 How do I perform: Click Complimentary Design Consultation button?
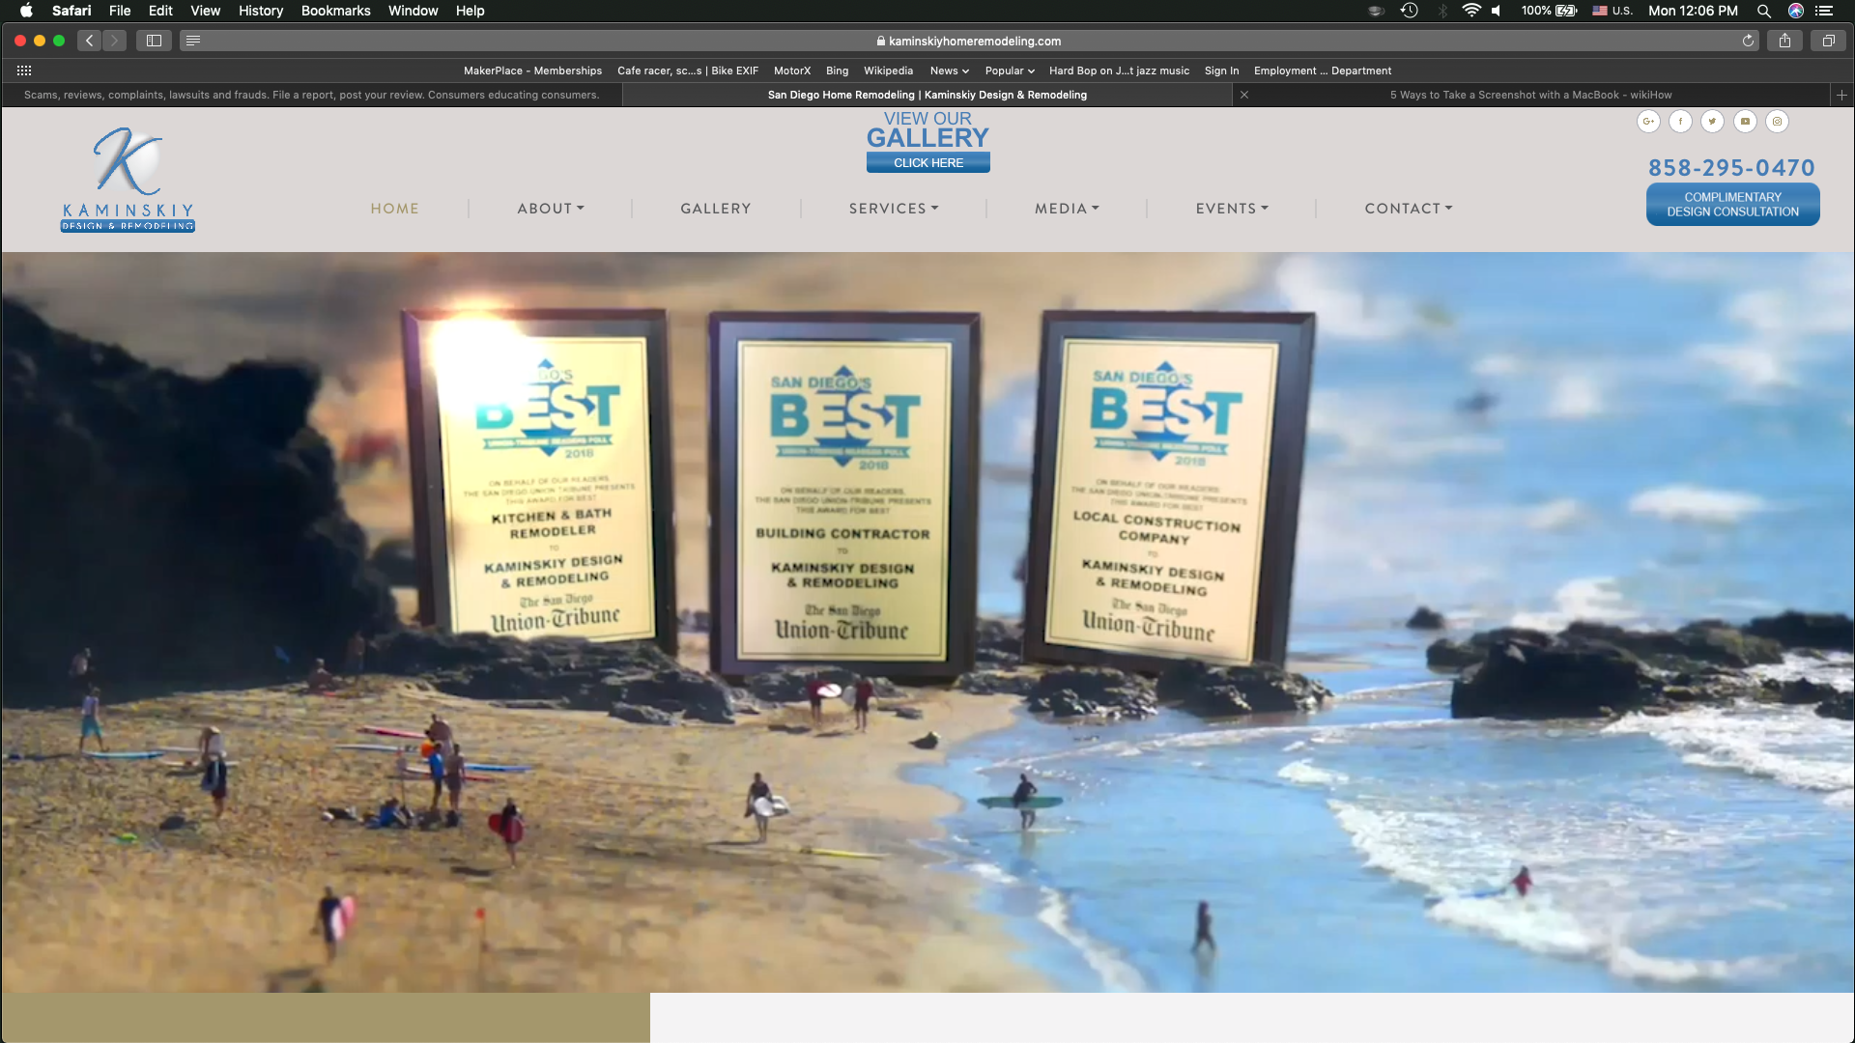click(x=1732, y=205)
